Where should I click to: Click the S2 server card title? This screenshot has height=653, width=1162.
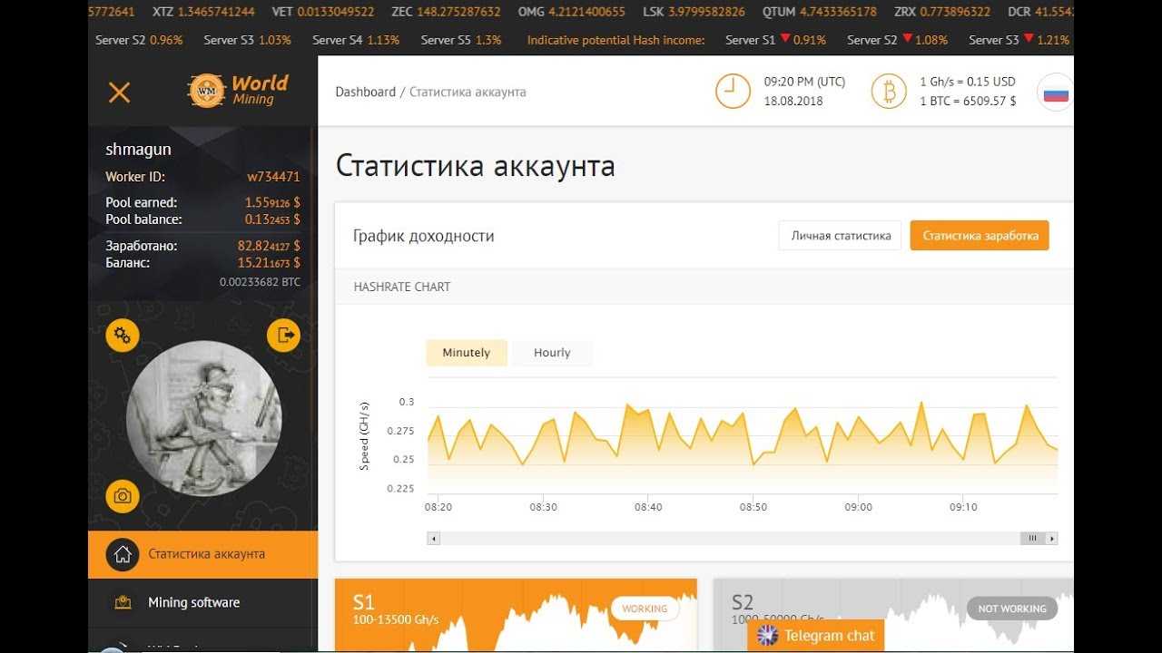click(743, 602)
